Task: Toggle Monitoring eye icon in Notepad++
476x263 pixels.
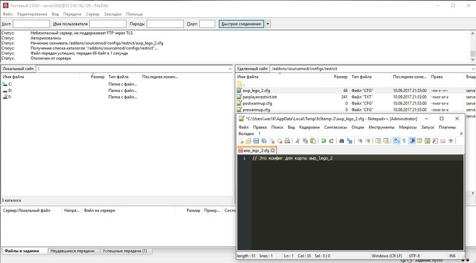Action: [x=451, y=141]
